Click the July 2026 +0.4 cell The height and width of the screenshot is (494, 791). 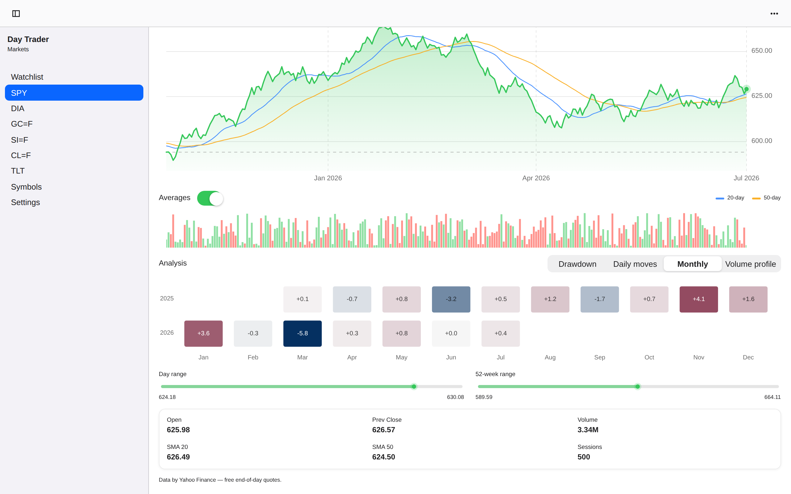501,333
